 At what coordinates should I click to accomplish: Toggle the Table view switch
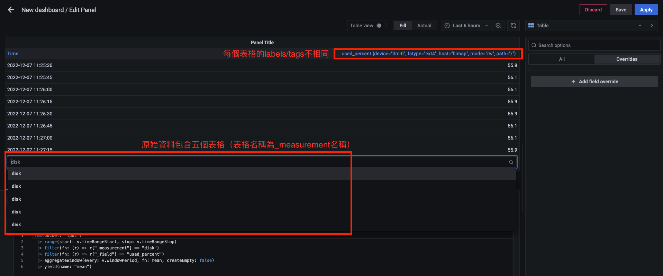tap(382, 26)
